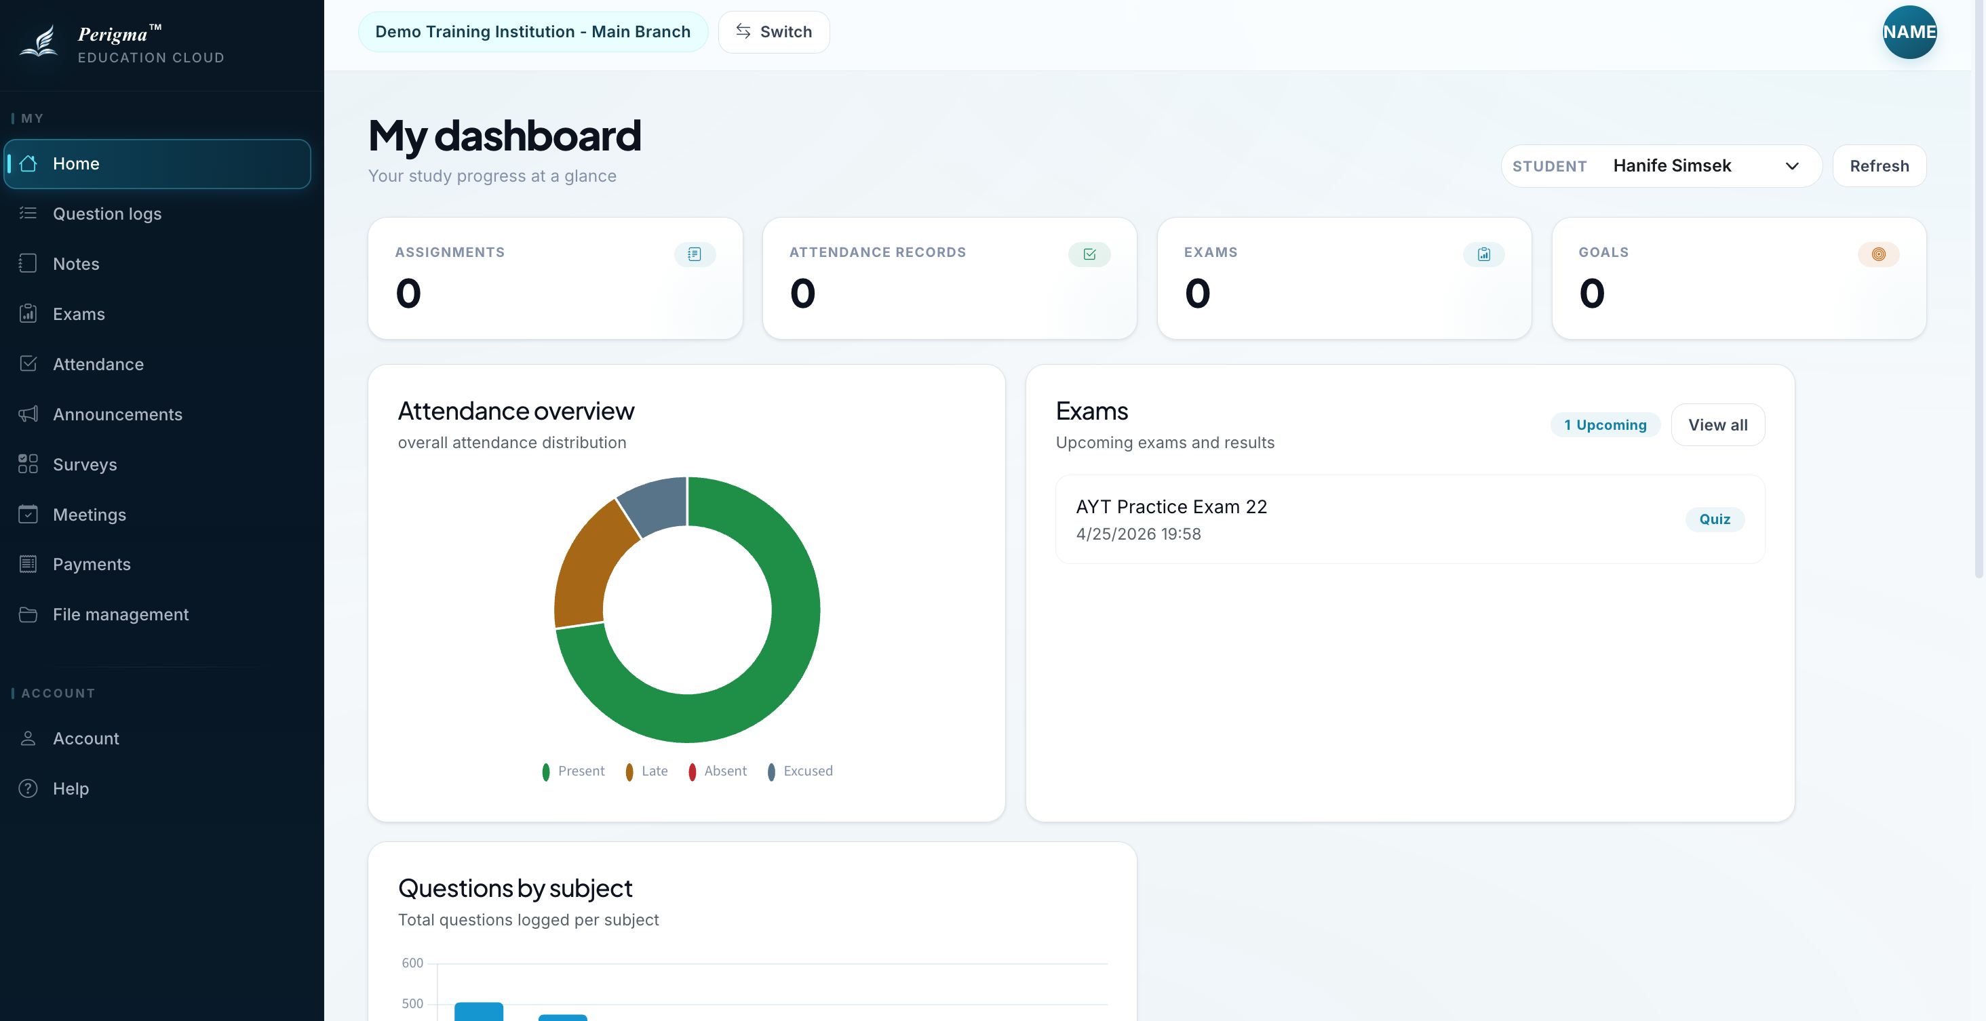1986x1021 pixels.
Task: Click the Payments receipt icon
Action: [28, 564]
